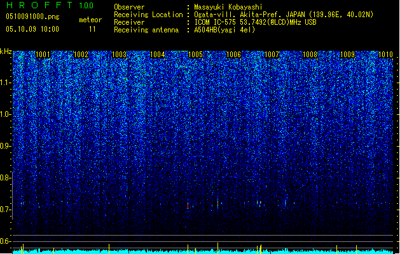Select the 1008 time marker label
This screenshot has width=400, height=254.
[310, 55]
